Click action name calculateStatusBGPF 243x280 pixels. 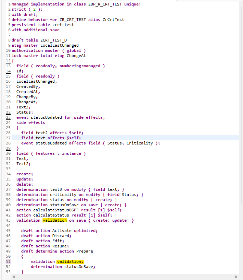56,210
